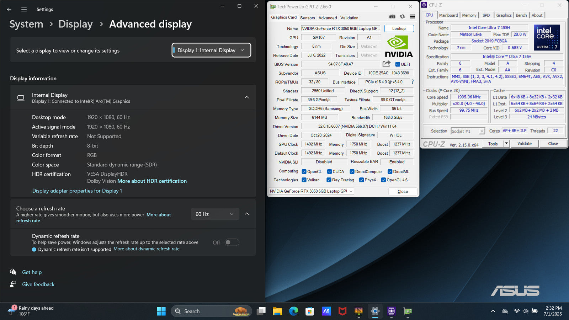This screenshot has width=569, height=320.
Task: Click the bus interface question mark
Action: pyautogui.click(x=413, y=82)
